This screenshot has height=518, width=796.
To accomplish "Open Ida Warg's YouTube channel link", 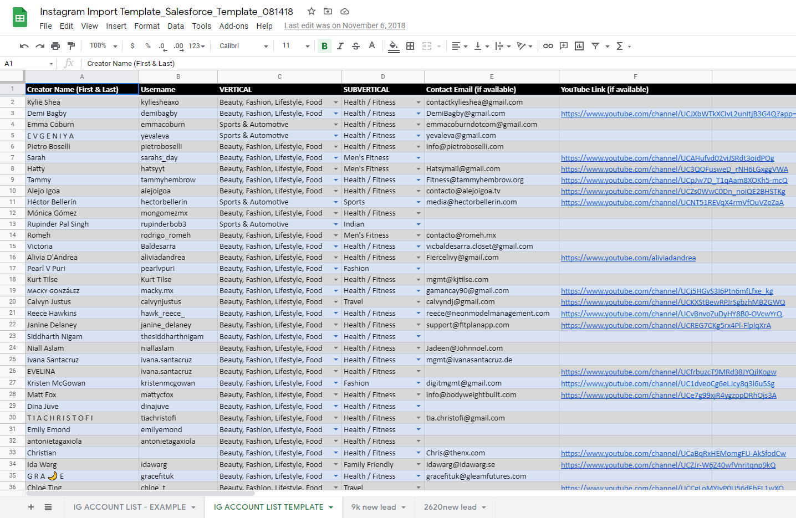I will [668, 465].
